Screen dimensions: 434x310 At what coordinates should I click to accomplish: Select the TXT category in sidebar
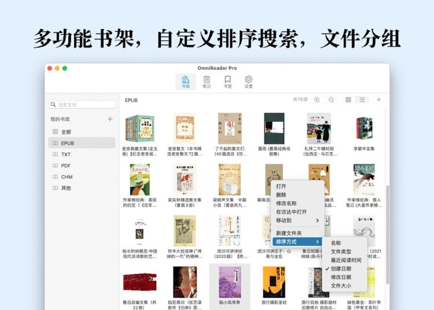66,154
